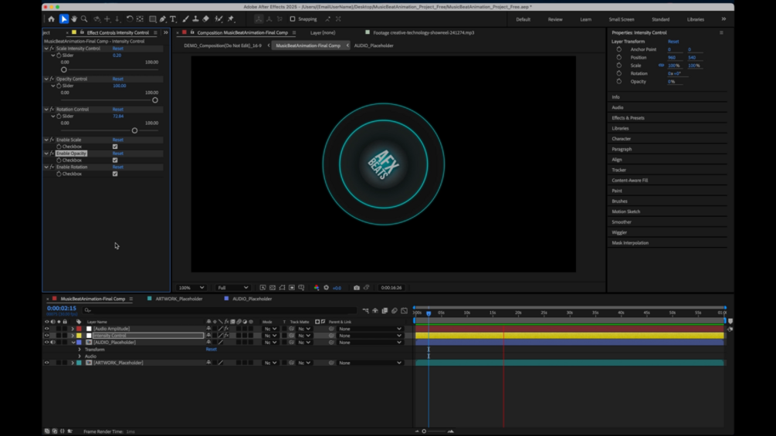Click the Home icon in the toolbar
This screenshot has height=436, width=776.
52,19
